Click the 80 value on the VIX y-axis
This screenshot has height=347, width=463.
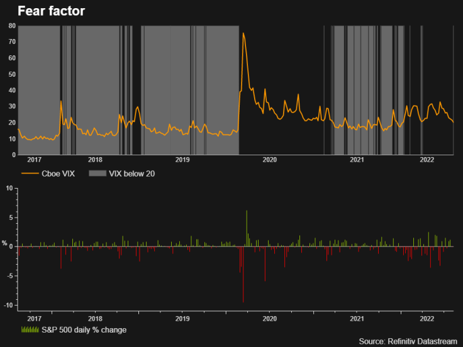12,26
